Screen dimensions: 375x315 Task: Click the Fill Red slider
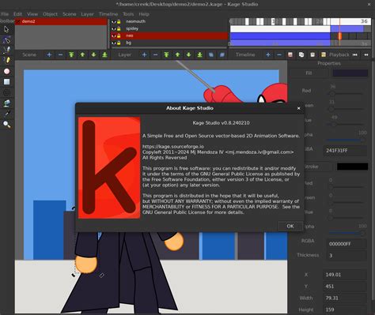[x=346, y=94]
